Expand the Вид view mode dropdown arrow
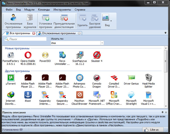Viewport: 170px width, 134px height. [x=111, y=21]
